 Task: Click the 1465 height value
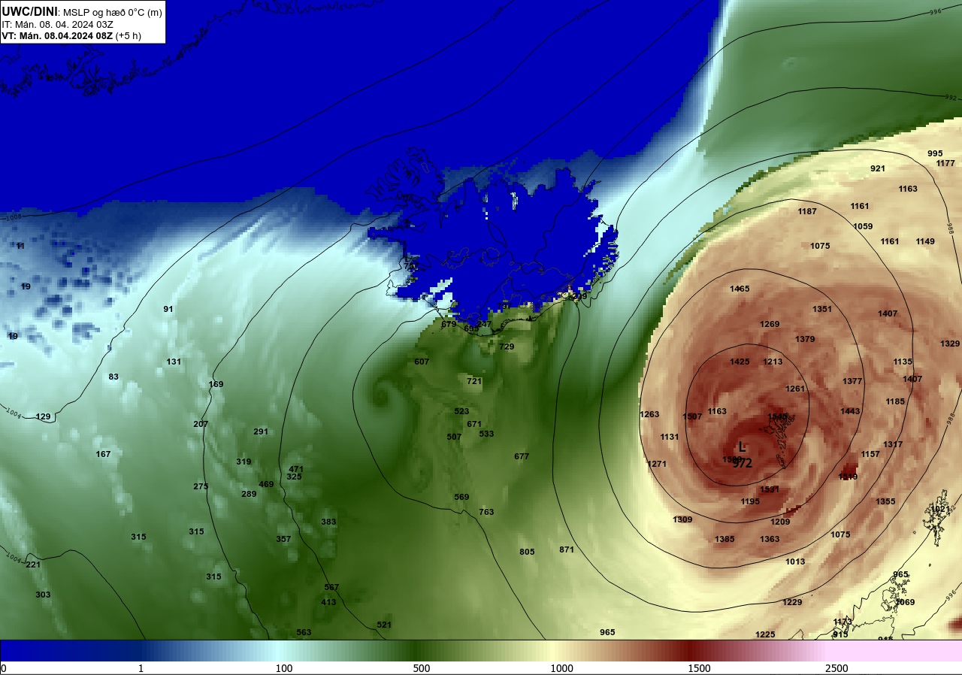coord(740,289)
